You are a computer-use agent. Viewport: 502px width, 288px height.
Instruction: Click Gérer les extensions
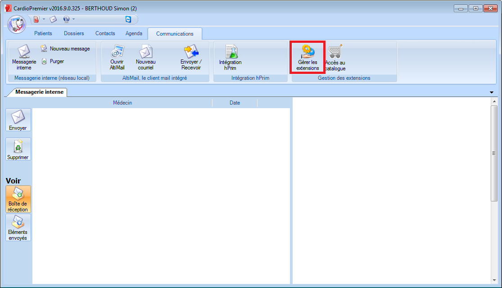click(308, 57)
